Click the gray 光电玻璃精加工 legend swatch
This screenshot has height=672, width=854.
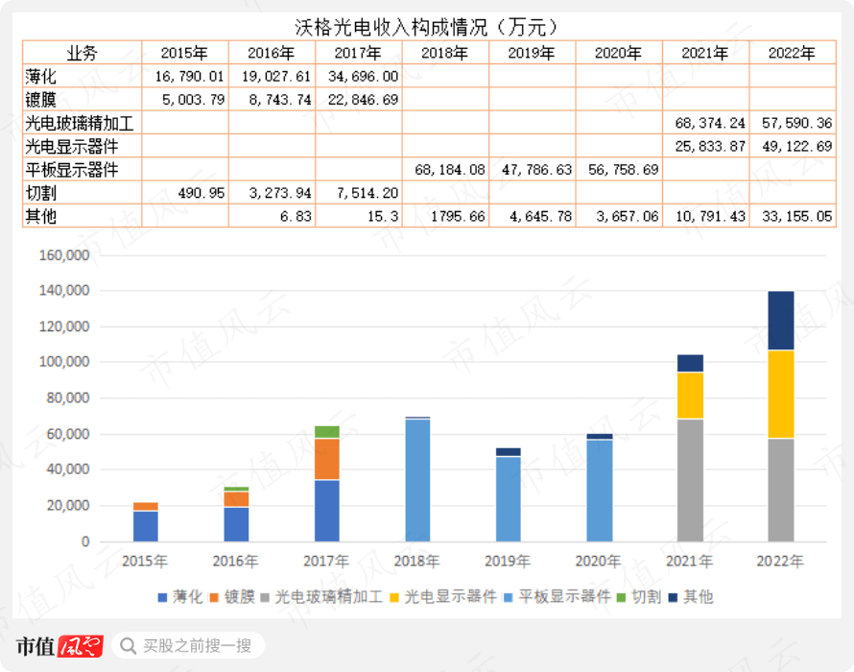(x=265, y=598)
